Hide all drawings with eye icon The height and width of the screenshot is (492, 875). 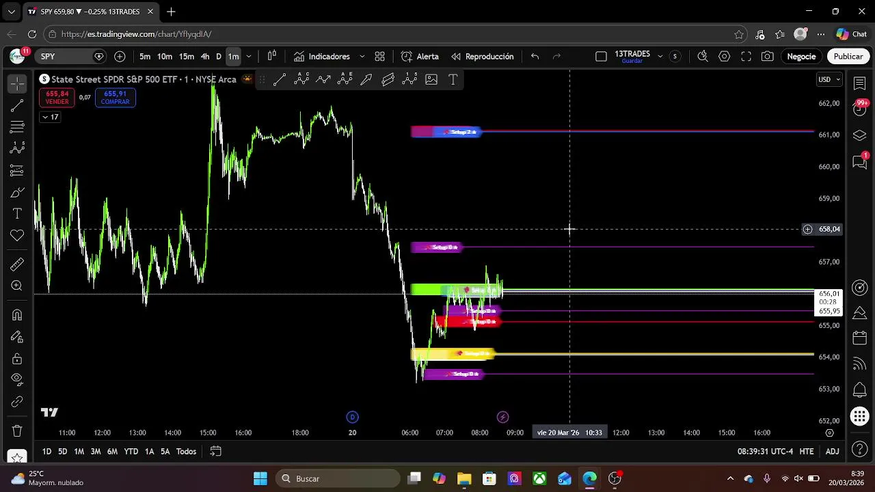[17, 380]
